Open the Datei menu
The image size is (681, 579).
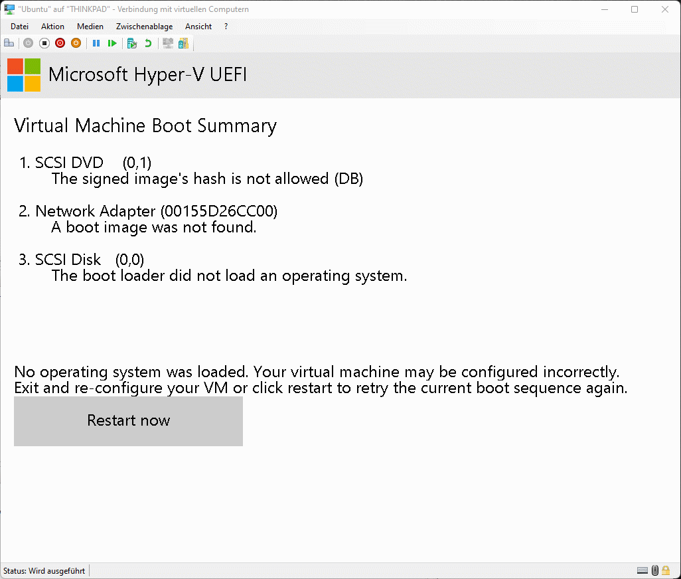[19, 27]
